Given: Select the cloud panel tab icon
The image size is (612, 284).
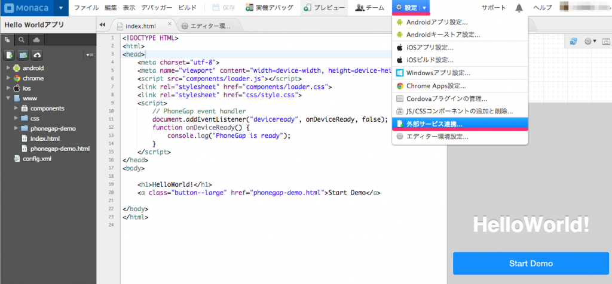Looking at the screenshot, I should coord(36,39).
